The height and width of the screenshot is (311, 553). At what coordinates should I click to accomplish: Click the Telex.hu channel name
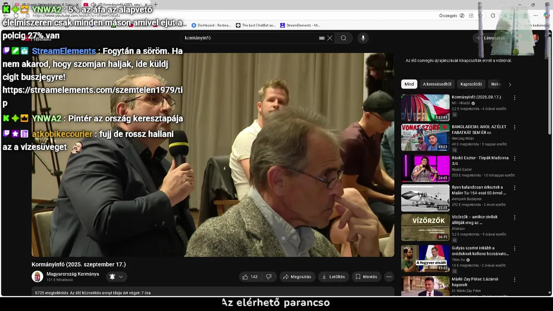(459, 260)
